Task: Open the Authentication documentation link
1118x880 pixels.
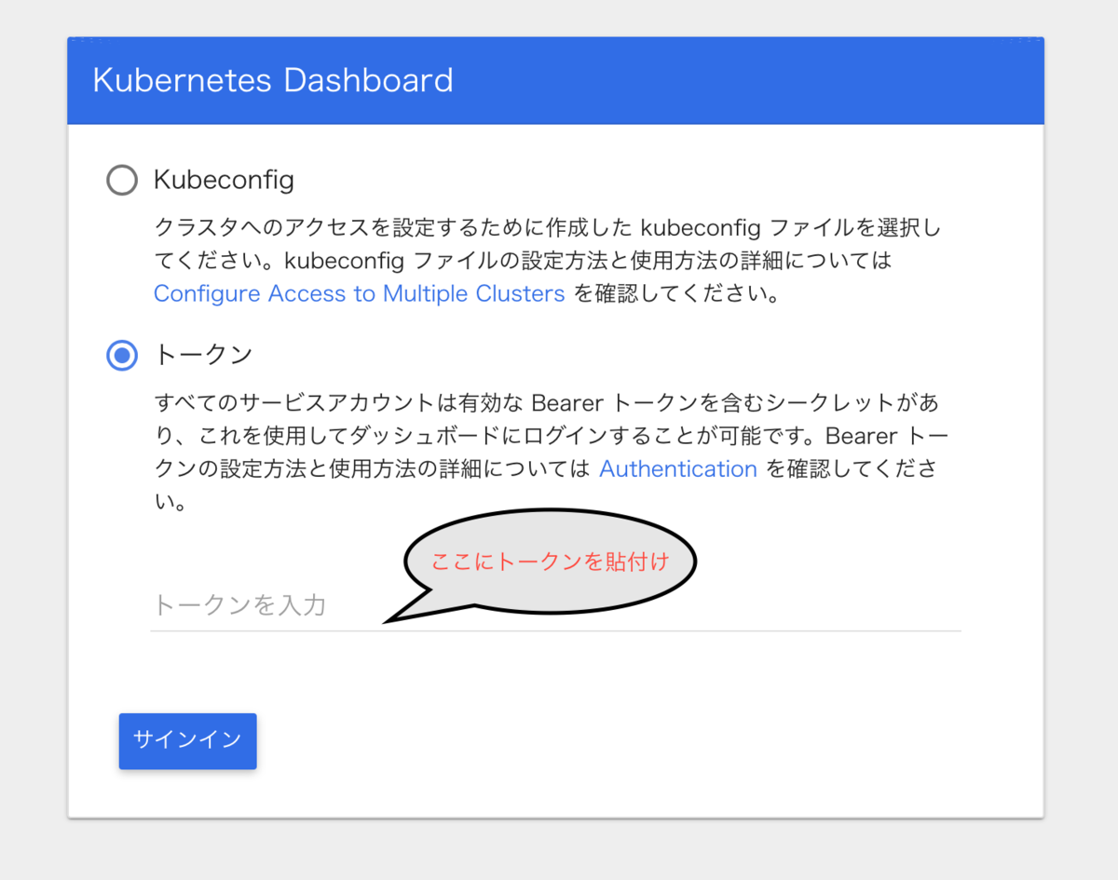Action: pyautogui.click(x=677, y=468)
